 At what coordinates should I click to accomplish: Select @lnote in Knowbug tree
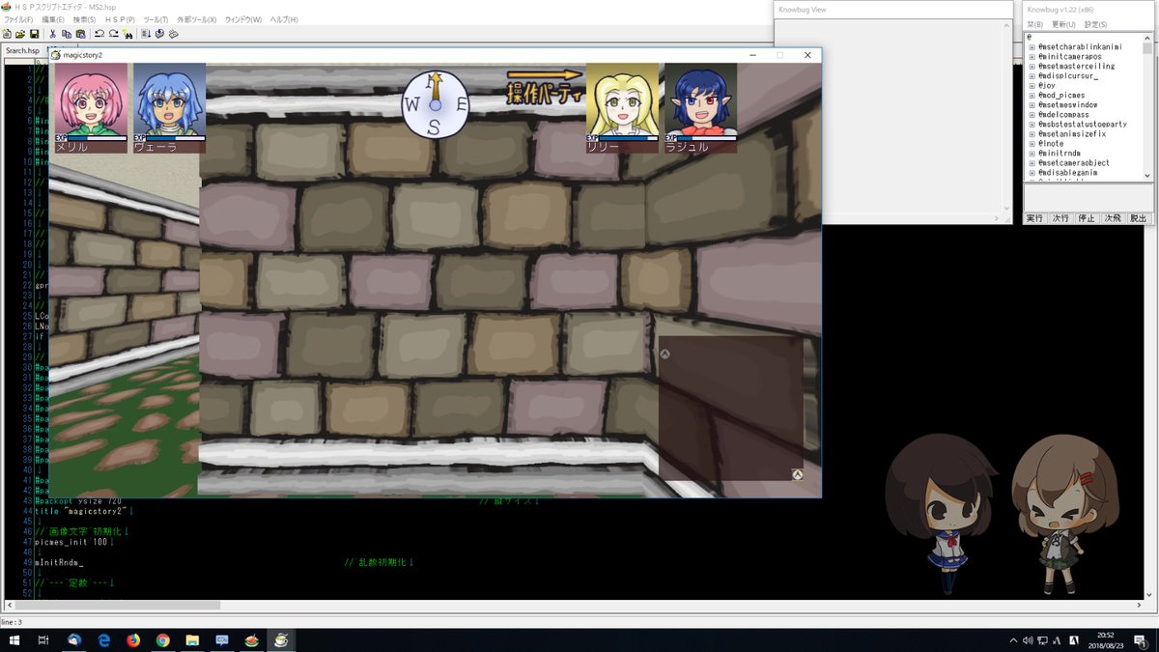pos(1051,144)
